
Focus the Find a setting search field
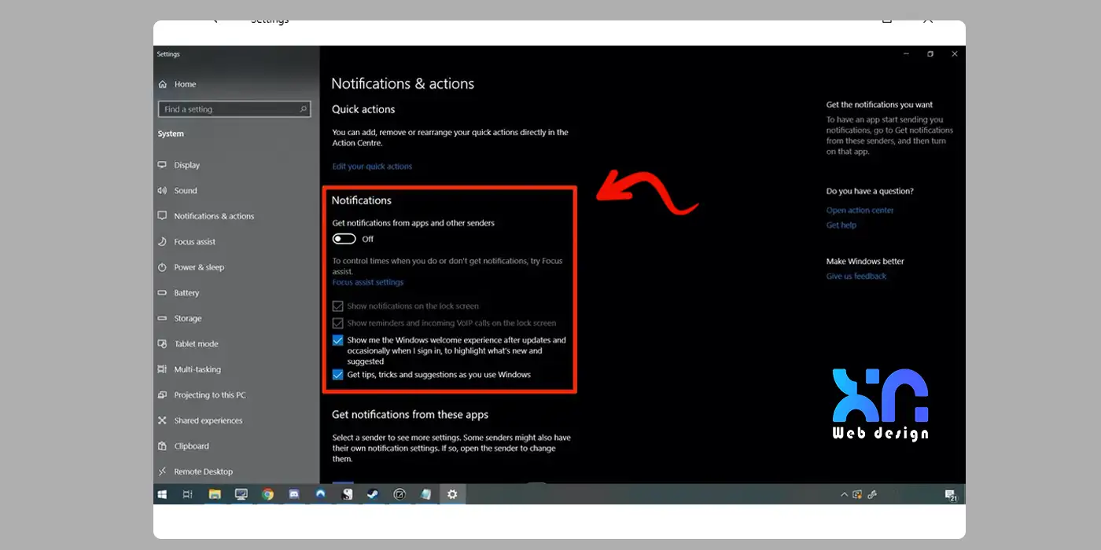pos(234,109)
